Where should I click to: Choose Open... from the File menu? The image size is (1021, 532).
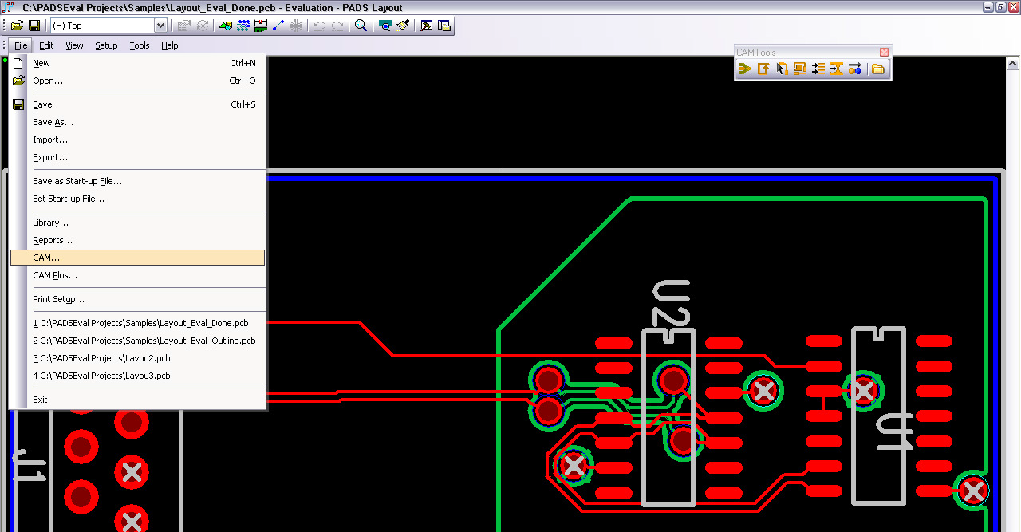137,81
